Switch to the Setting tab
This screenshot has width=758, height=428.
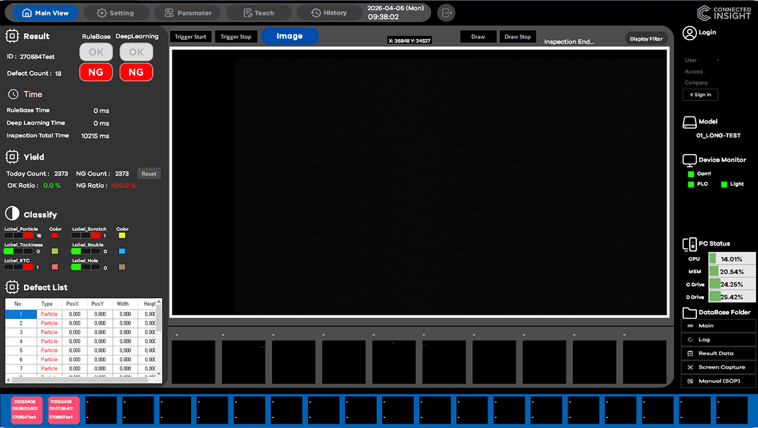pos(116,13)
